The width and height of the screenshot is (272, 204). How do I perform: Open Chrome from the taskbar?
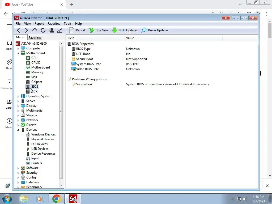56,199
